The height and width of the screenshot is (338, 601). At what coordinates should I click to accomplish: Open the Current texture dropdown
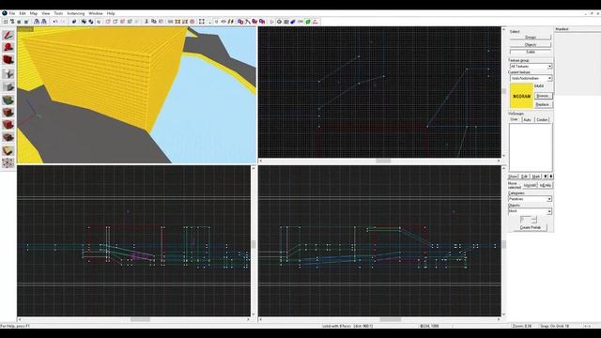[531, 78]
